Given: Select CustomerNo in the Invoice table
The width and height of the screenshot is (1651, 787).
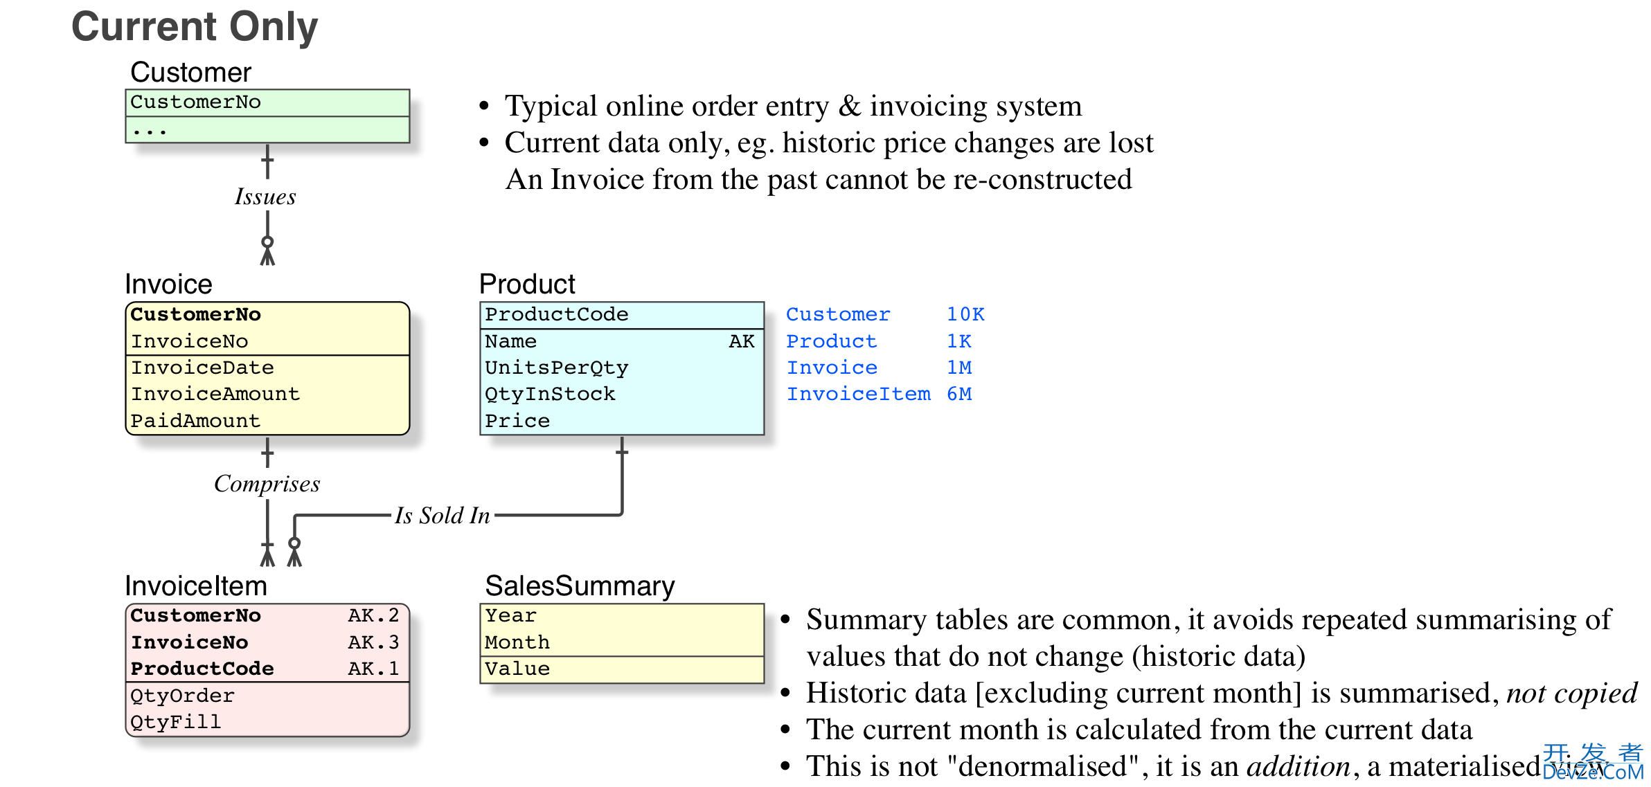Looking at the screenshot, I should coord(196,315).
